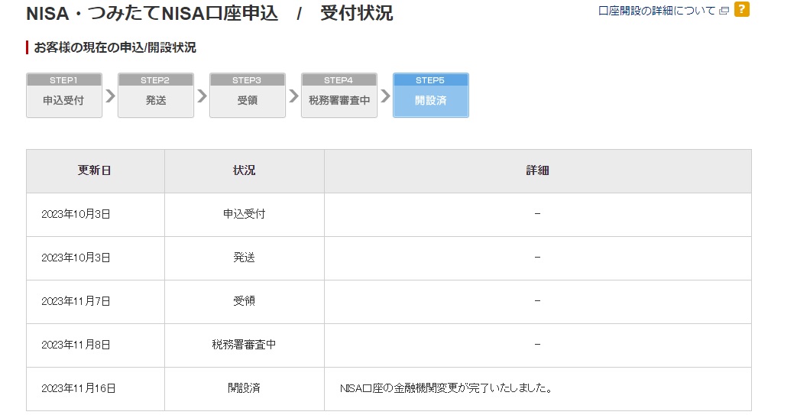
Task: Click the external window icon beside 口座開設の詳細について
Action: coord(724,11)
